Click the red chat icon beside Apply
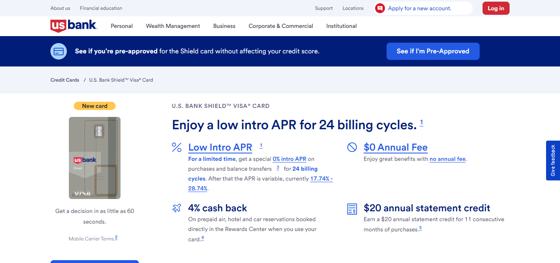 coord(380,8)
